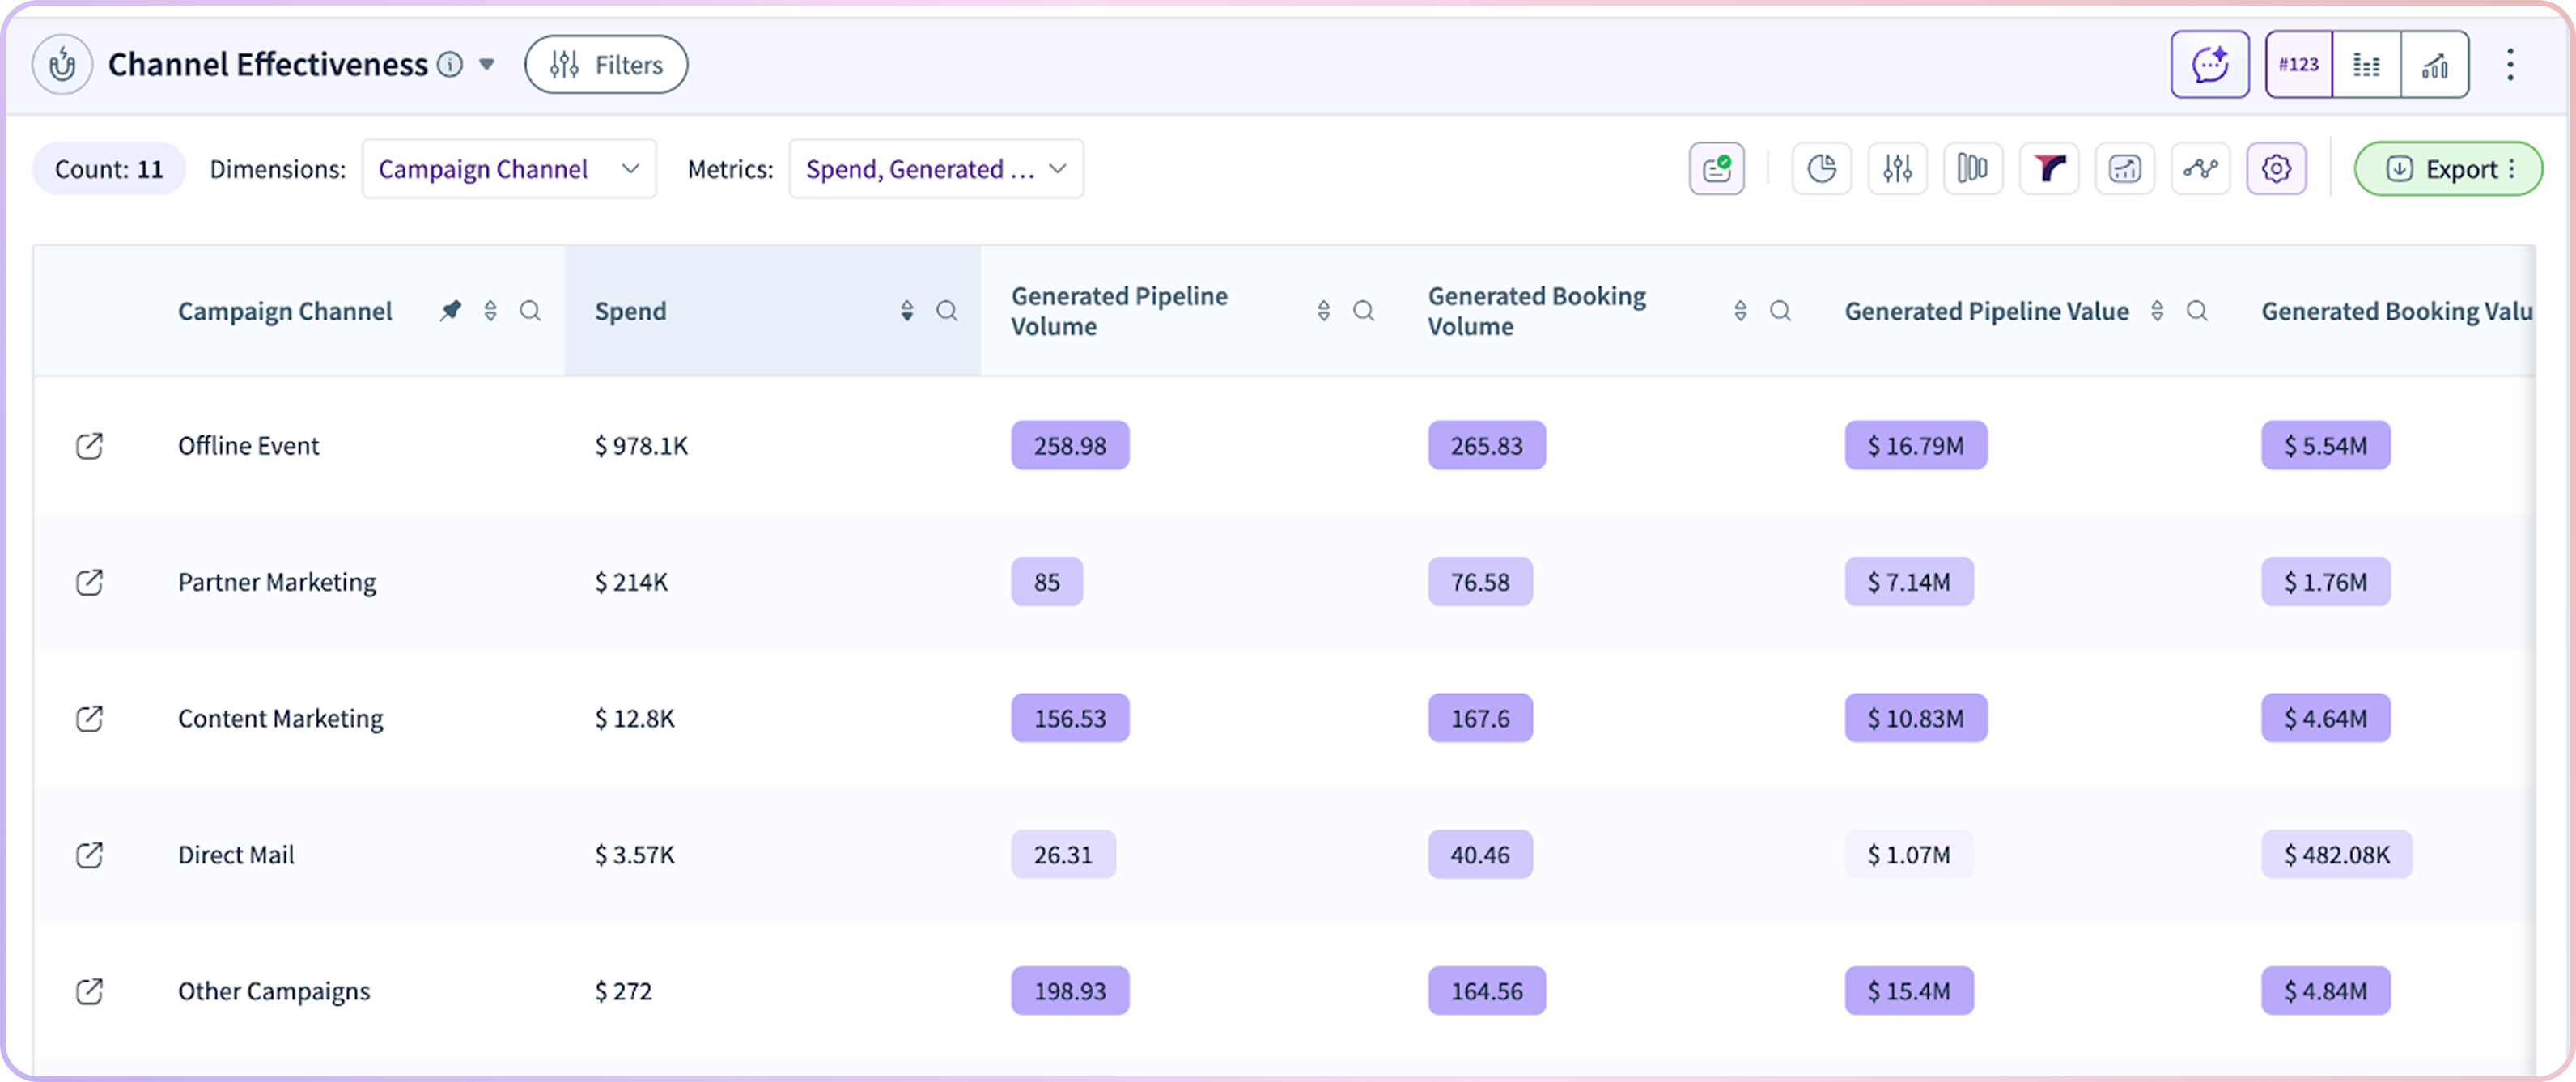The width and height of the screenshot is (2576, 1082).
Task: Search within Generated Pipeline Volume column
Action: click(x=1363, y=311)
